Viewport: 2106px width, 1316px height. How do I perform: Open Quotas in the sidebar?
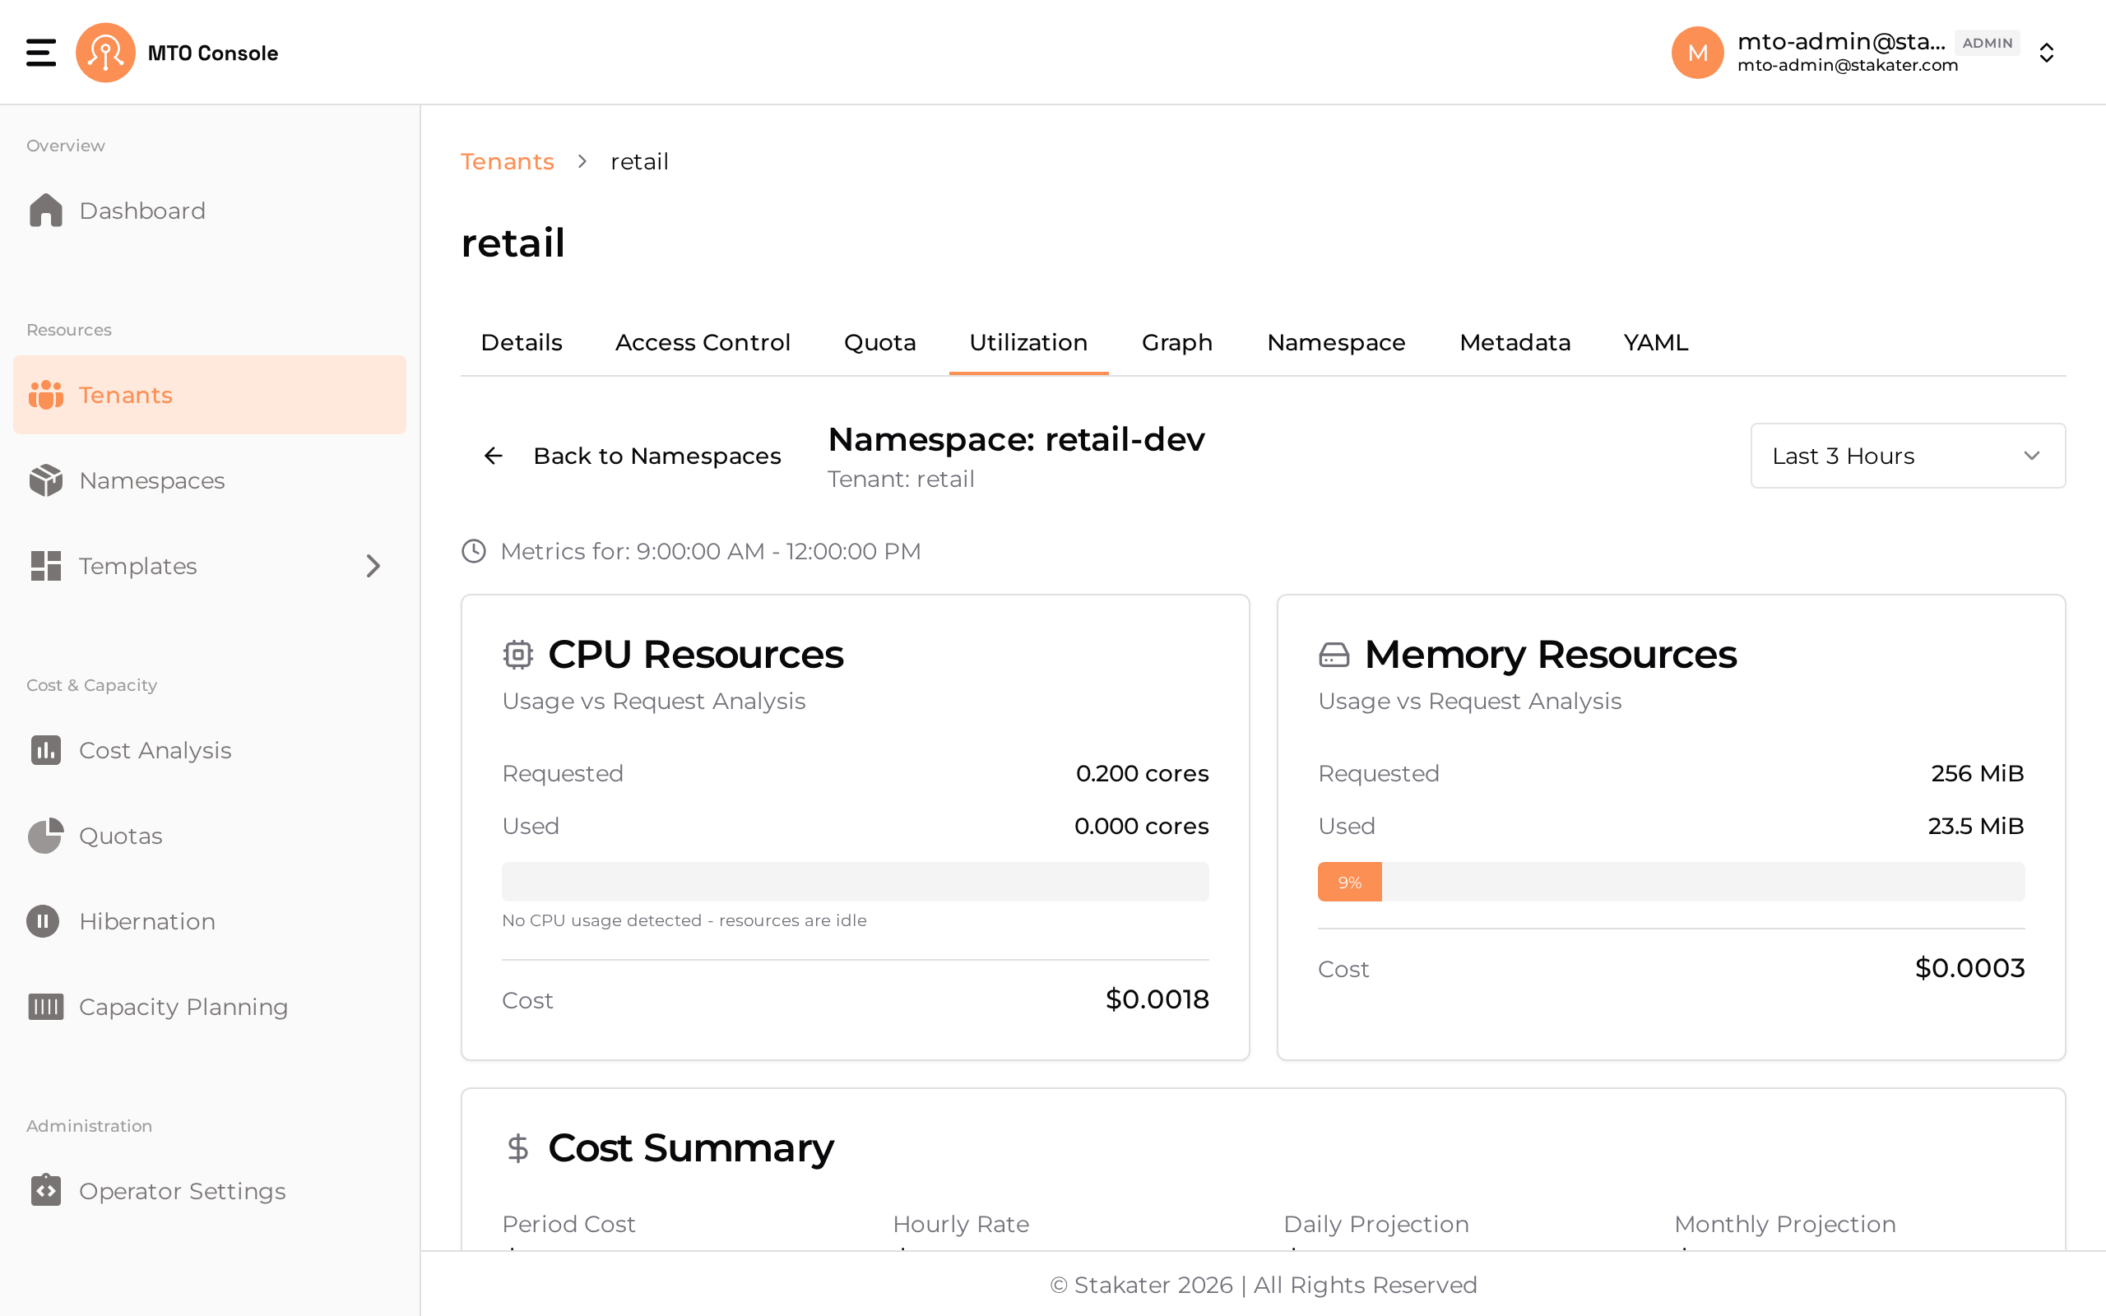click(210, 836)
